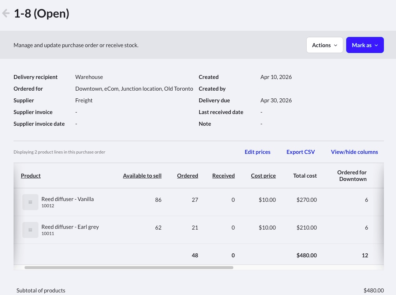Open View/hide columns options
The width and height of the screenshot is (396, 295).
354,152
